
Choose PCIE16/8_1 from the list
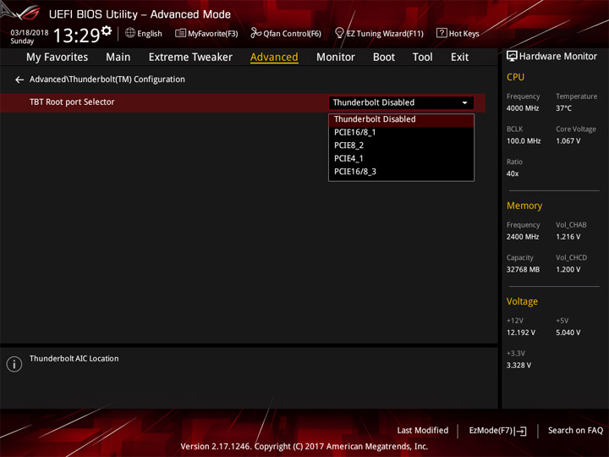click(x=401, y=133)
